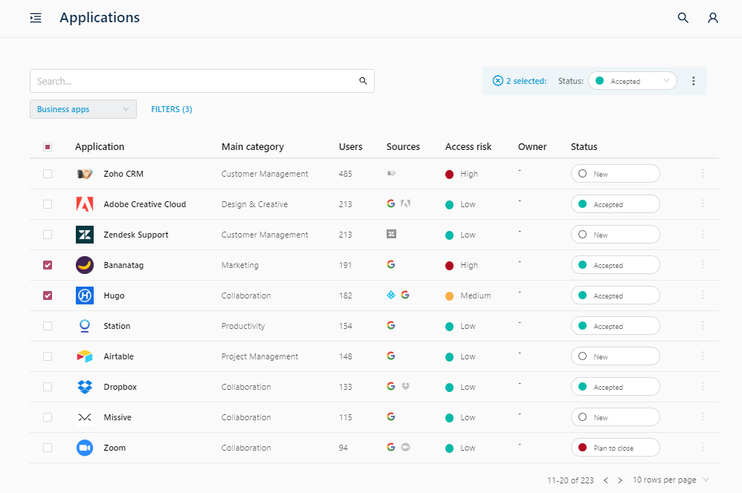Uncheck the Hugo row checkbox
Screen dimensions: 742x493
(48, 296)
